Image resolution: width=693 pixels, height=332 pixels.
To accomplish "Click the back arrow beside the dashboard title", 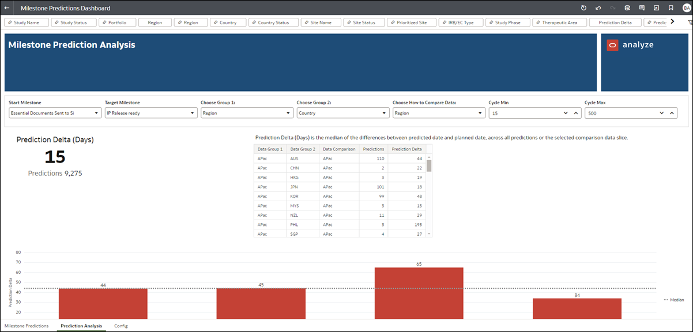I will (7, 8).
